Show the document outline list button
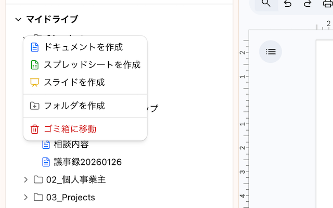333x208 pixels. pyautogui.click(x=271, y=51)
